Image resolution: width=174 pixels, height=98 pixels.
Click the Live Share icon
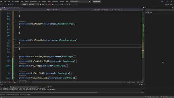(166, 5)
